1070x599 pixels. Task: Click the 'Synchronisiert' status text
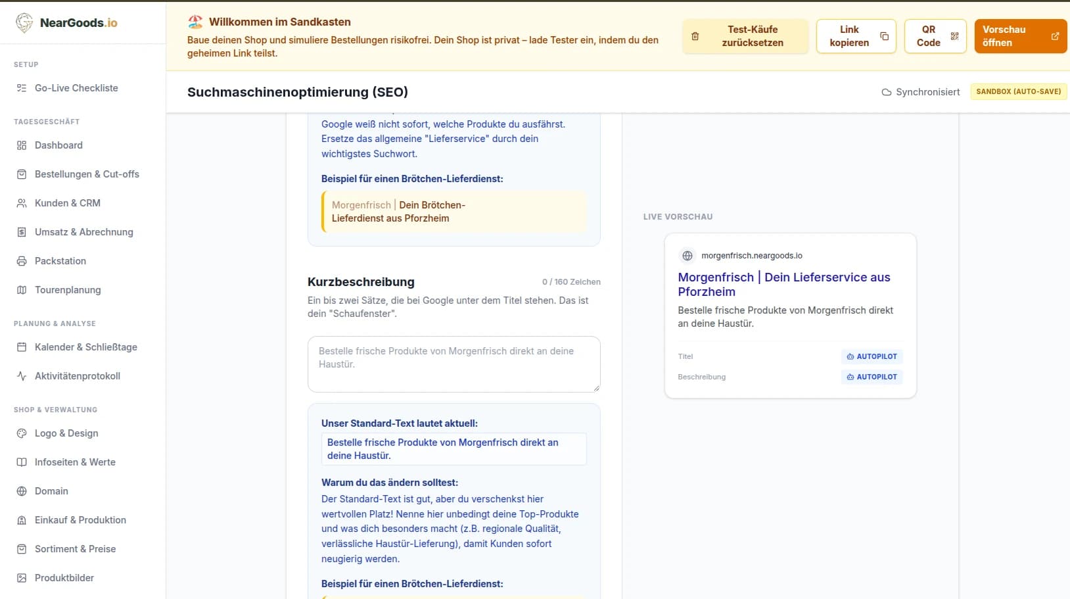click(928, 92)
